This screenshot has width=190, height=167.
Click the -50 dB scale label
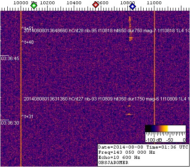tap(170, 140)
